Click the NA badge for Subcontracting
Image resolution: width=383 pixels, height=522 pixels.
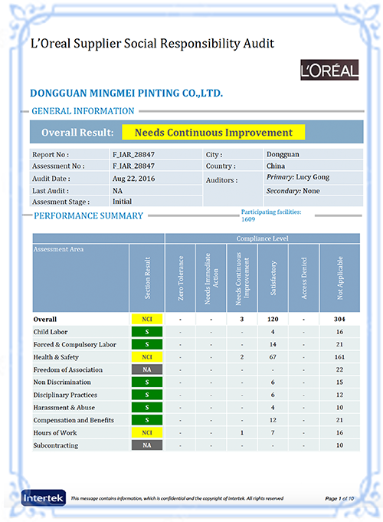pyautogui.click(x=147, y=445)
